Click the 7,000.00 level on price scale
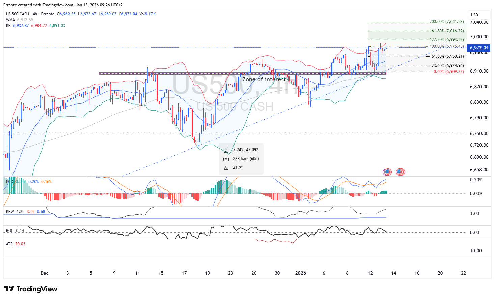This screenshot has width=495, height=299. click(479, 37)
